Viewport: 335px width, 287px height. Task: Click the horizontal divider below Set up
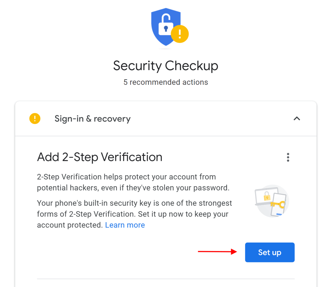pyautogui.click(x=166, y=279)
